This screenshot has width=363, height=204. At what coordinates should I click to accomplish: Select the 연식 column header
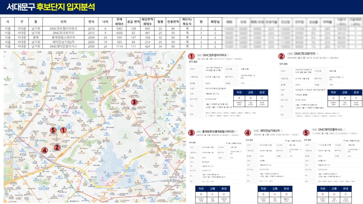click(91, 22)
